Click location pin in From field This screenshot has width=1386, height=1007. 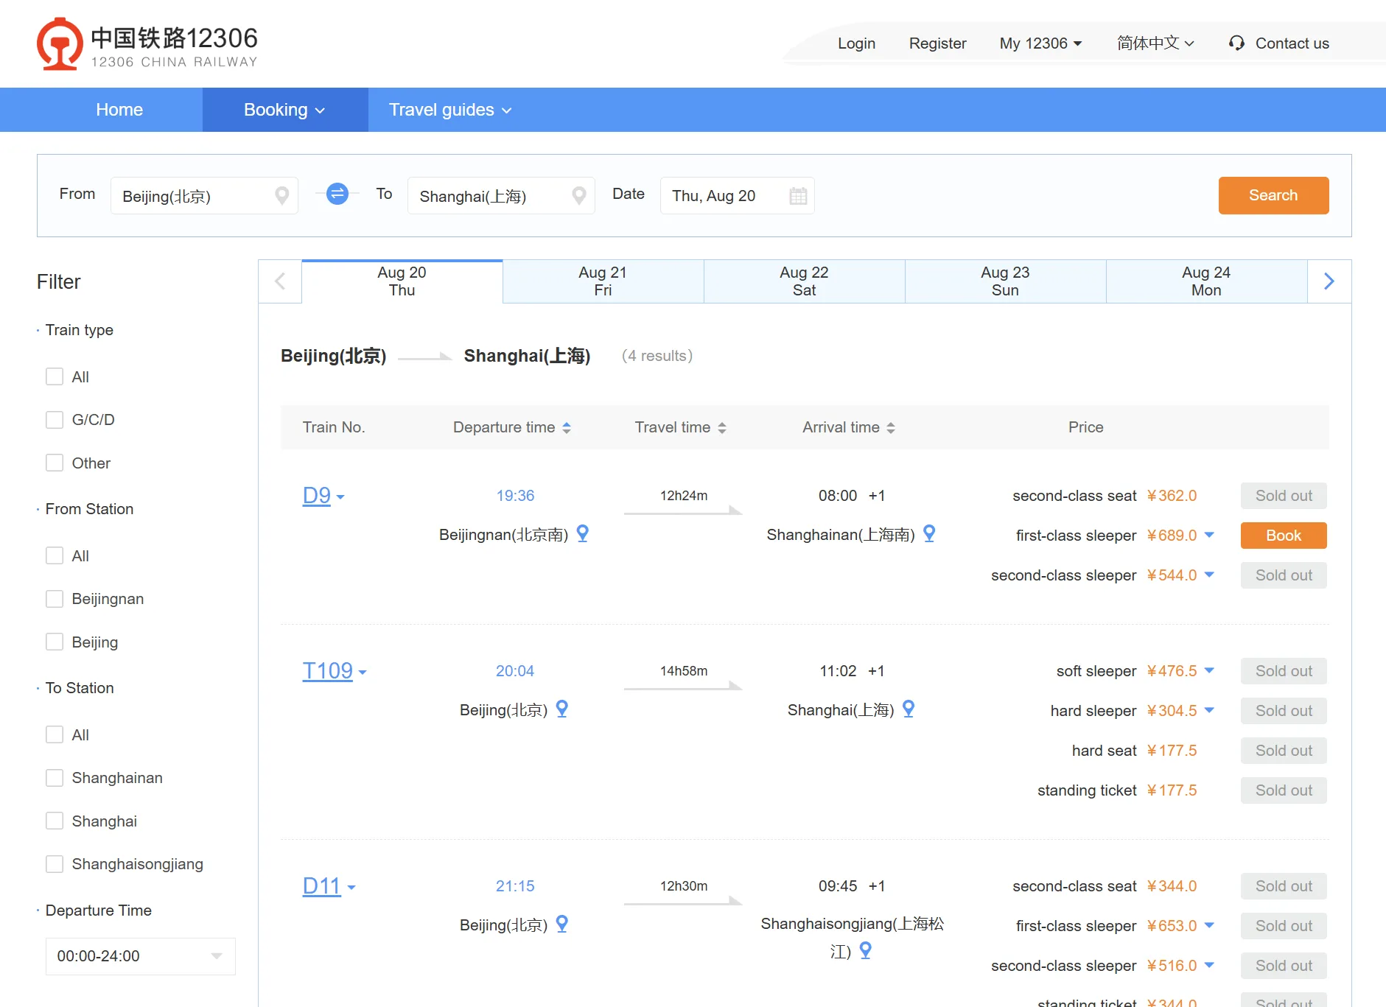281,195
